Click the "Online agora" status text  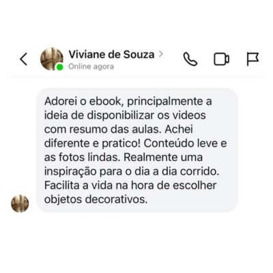pyautogui.click(x=91, y=67)
